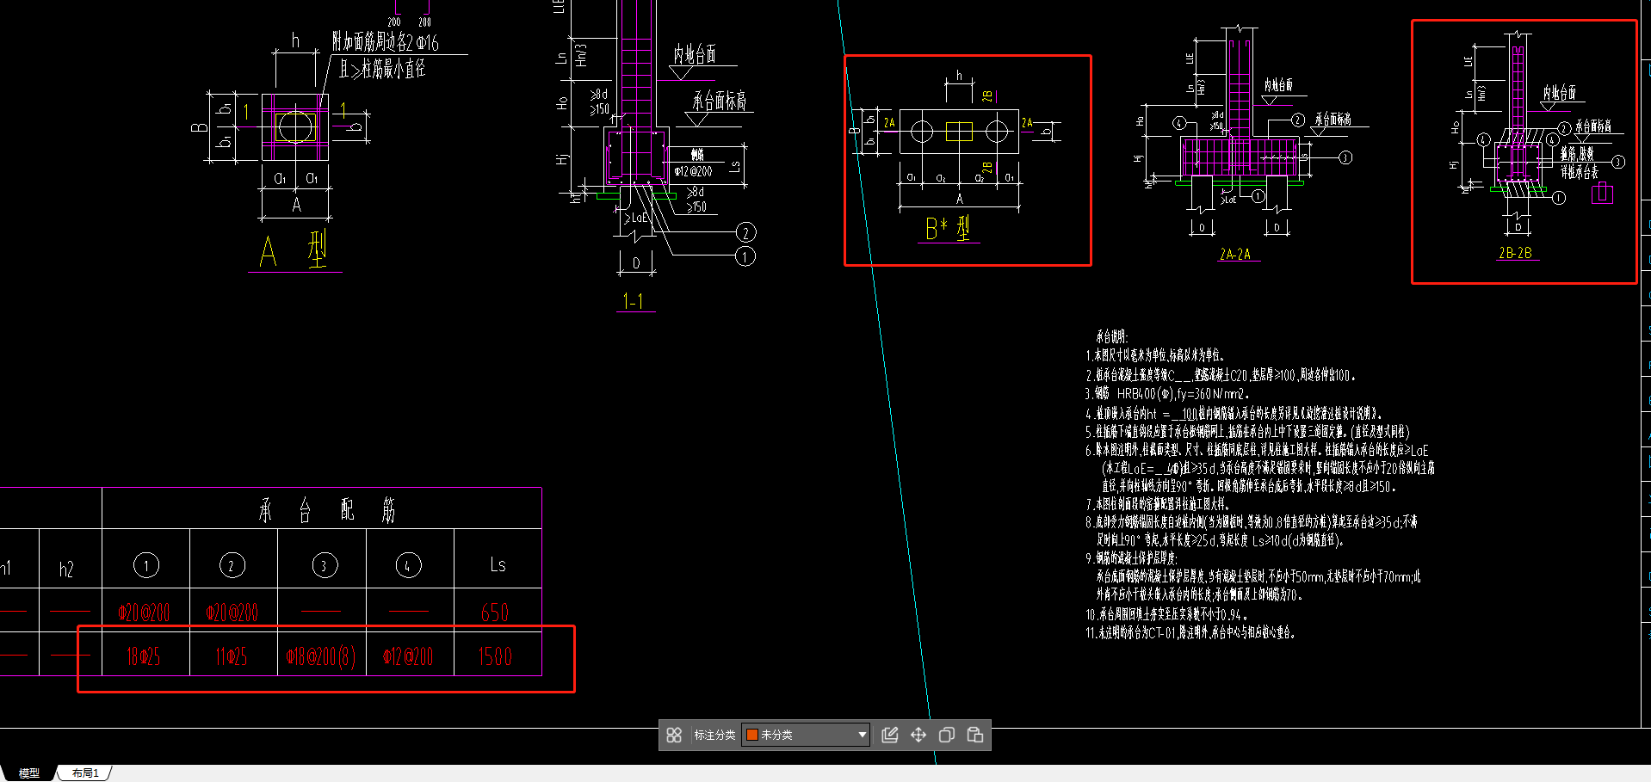The width and height of the screenshot is (1651, 782).
Task: Click circled 2 callout in section 1-1
Action: tap(745, 232)
